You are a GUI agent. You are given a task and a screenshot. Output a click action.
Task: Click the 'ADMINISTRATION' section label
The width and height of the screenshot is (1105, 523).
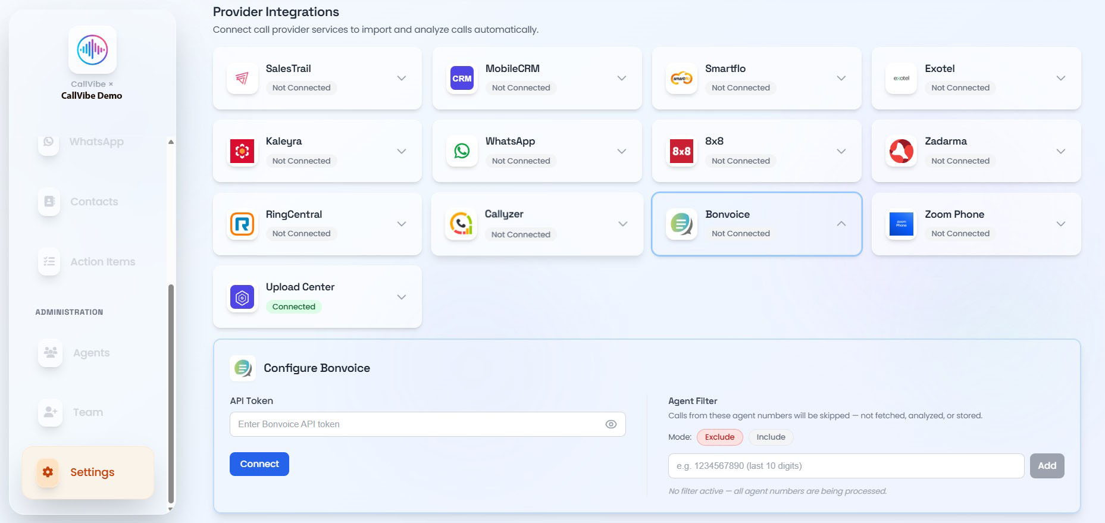click(69, 312)
